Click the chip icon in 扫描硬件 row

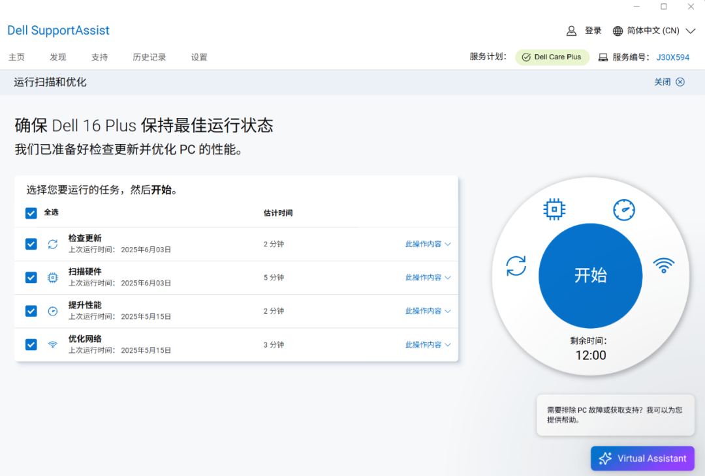[53, 278]
